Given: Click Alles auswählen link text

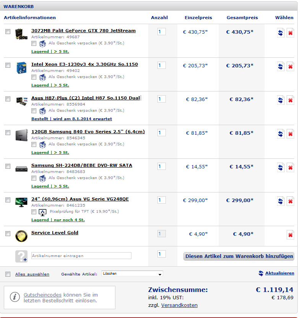Looking at the screenshot, I should point(32,274).
